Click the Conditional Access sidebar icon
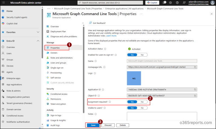 (3, 116)
